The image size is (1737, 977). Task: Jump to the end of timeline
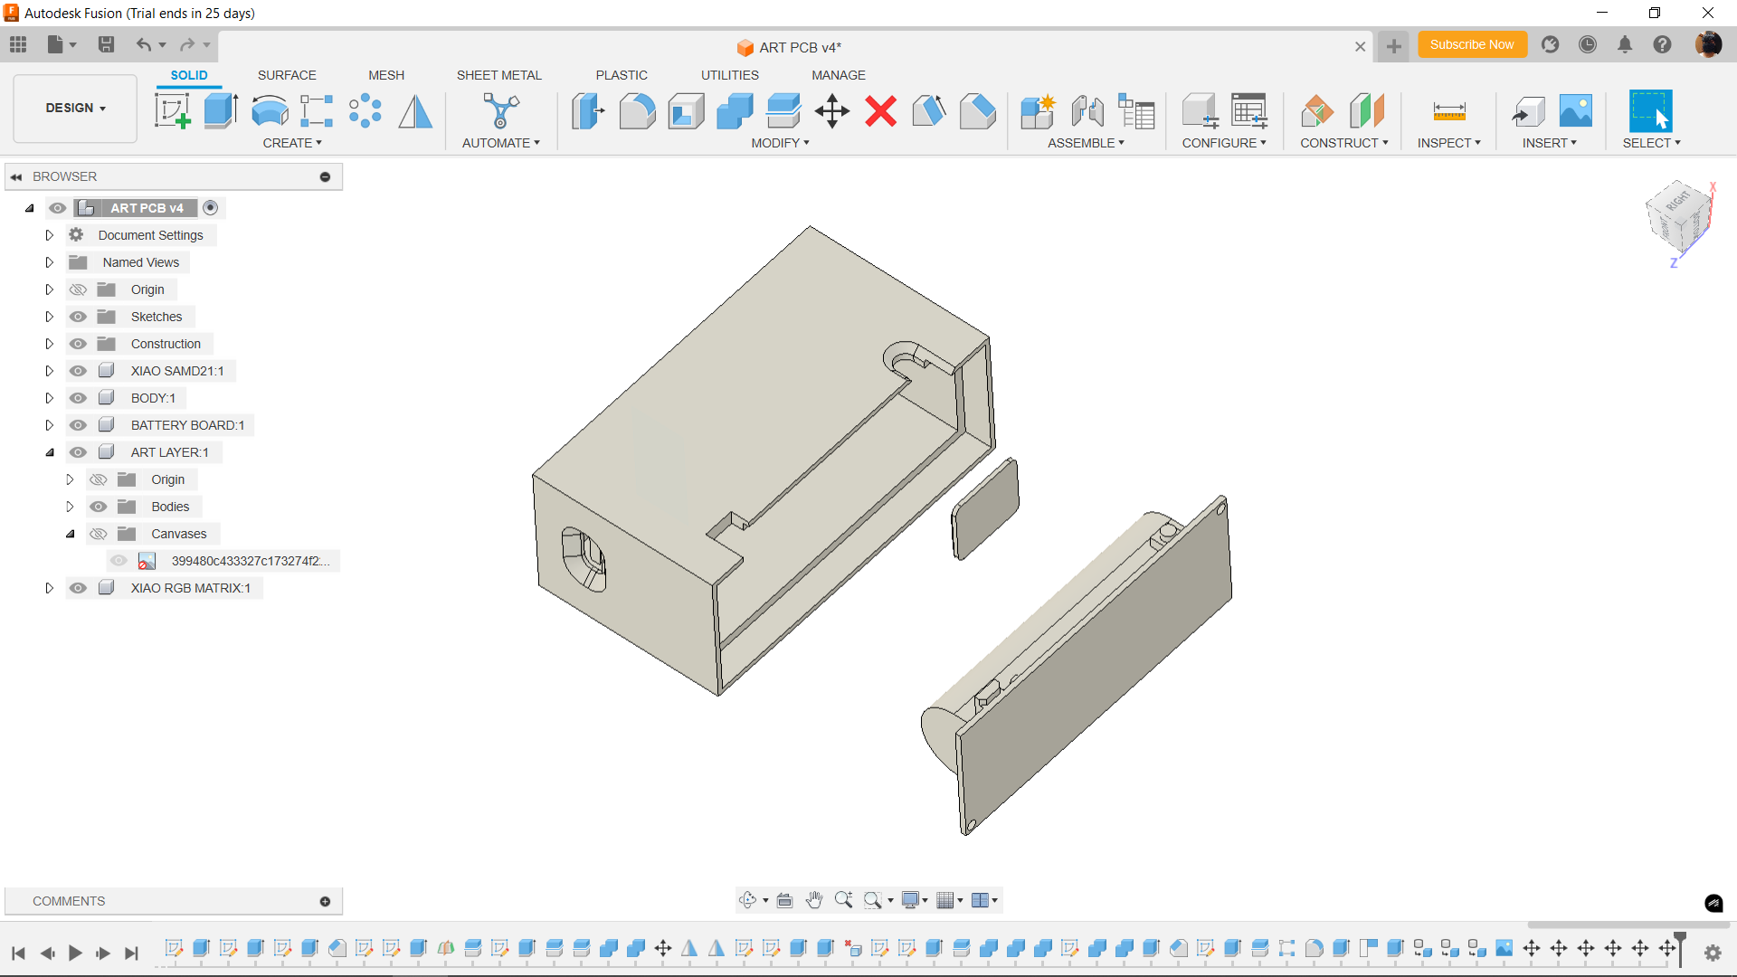coord(132,953)
